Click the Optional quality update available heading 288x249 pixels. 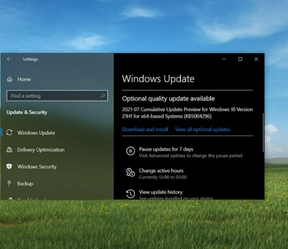[x=168, y=99]
